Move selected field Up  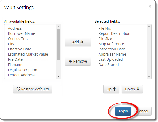111,89
